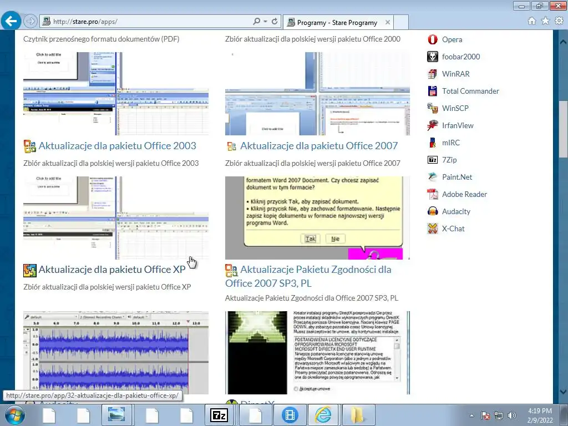Click the X-Chat icon in sidebar
Screen dimensions: 568x426
coord(433,229)
